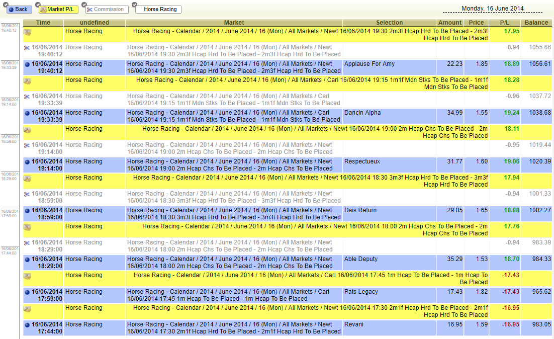Sort by the Time column header

[x=43, y=23]
